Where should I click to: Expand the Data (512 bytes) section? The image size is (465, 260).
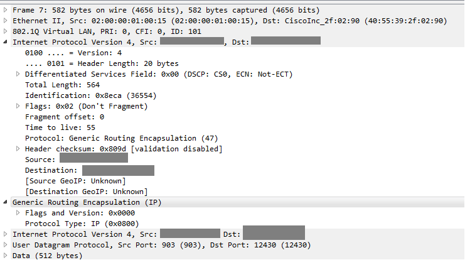tap(6, 256)
